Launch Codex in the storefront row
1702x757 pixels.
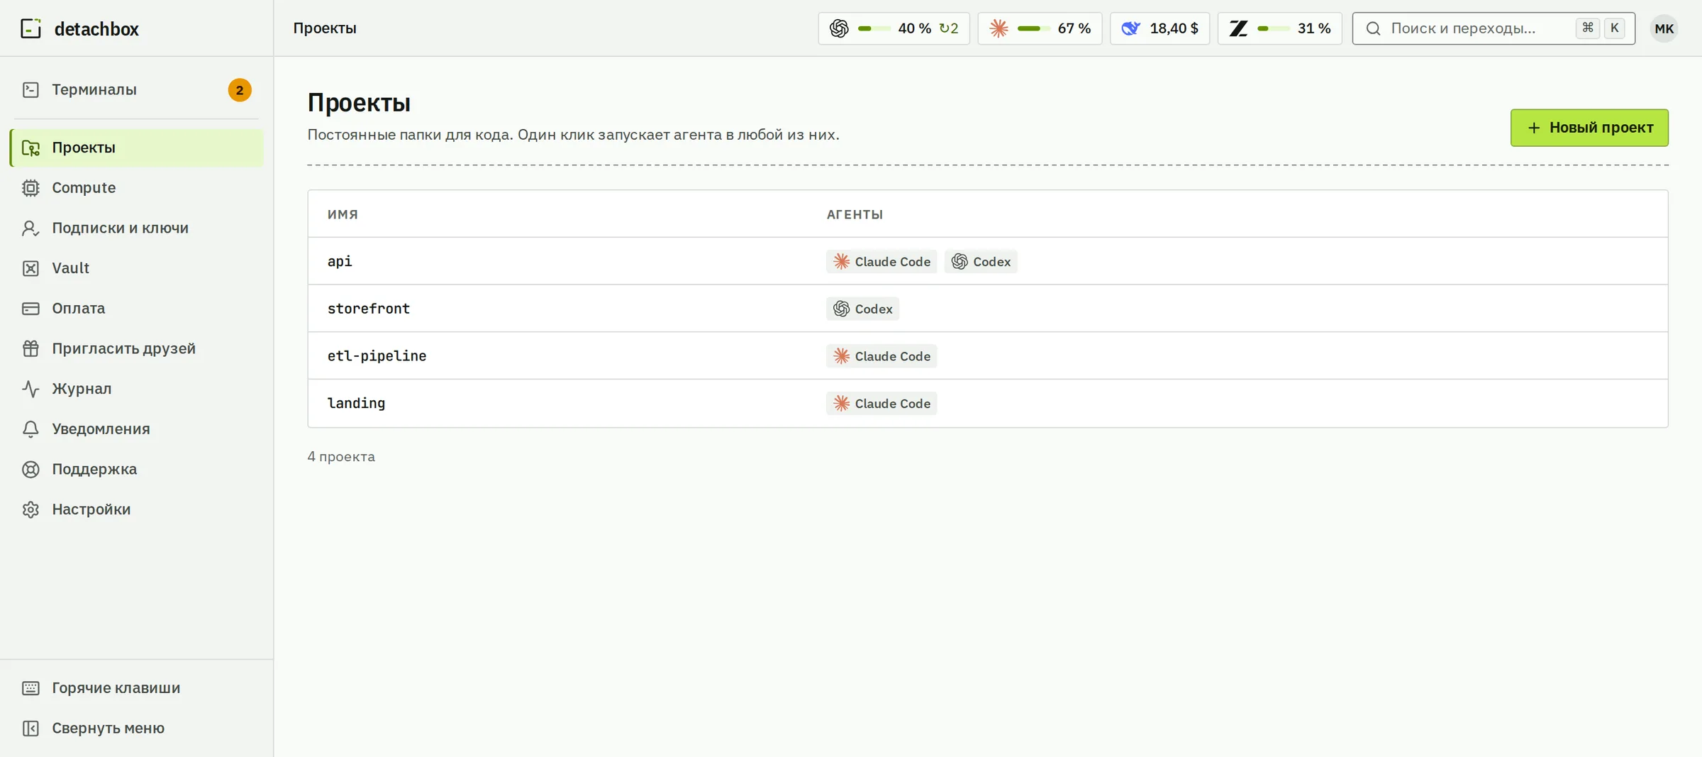[x=862, y=309]
